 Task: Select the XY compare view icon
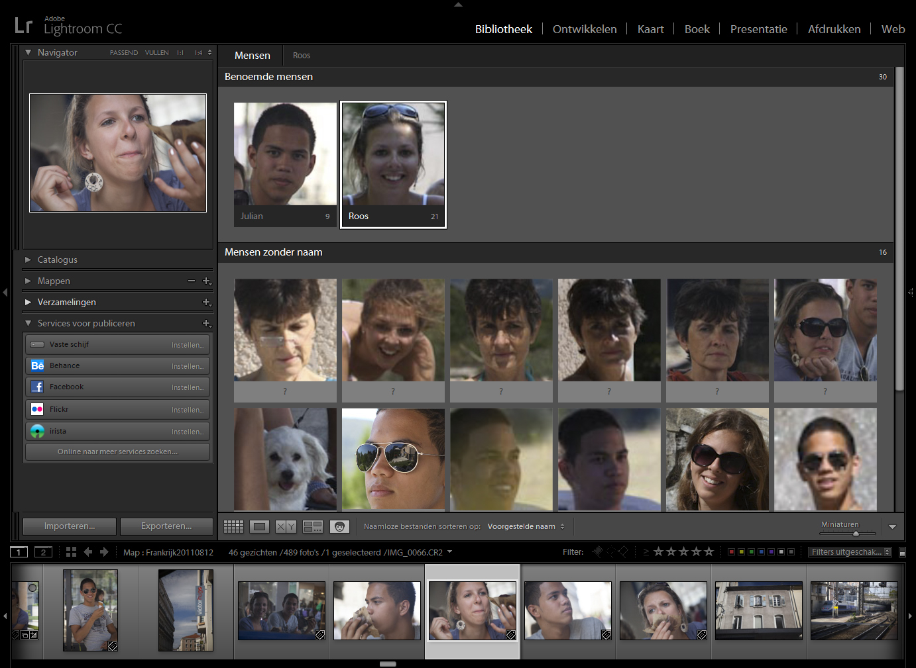pyautogui.click(x=286, y=526)
